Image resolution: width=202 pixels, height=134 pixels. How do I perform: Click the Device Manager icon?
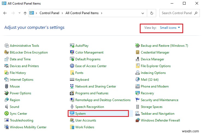coord(138,59)
